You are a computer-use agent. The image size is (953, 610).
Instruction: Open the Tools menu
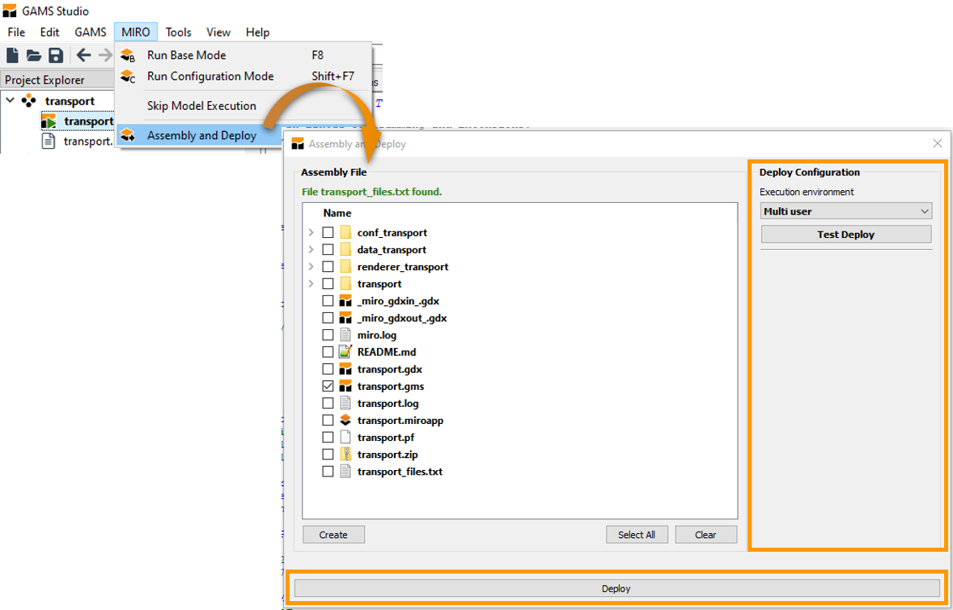[178, 32]
